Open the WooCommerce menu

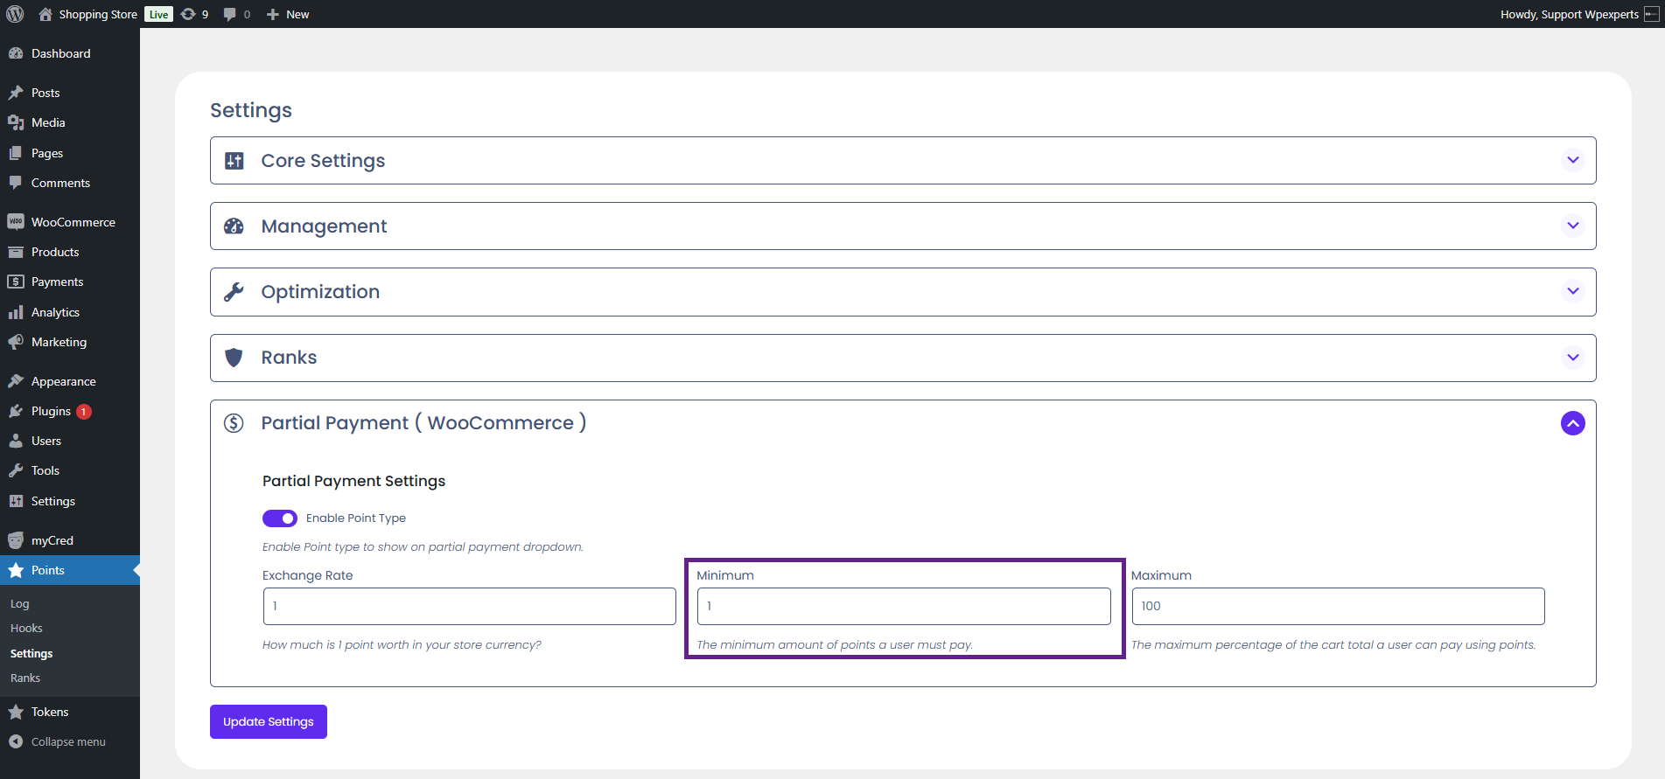pos(73,222)
